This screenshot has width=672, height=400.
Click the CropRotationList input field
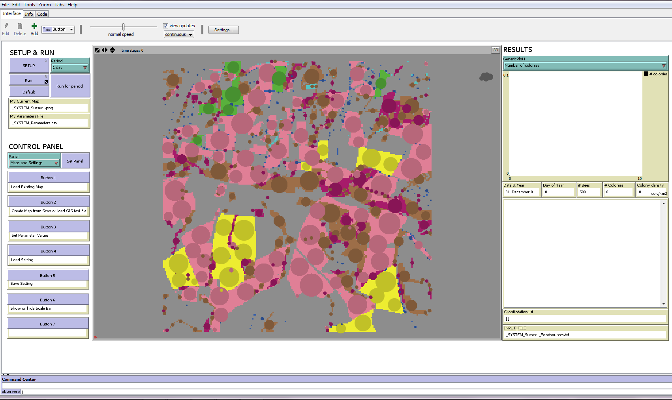click(585, 318)
